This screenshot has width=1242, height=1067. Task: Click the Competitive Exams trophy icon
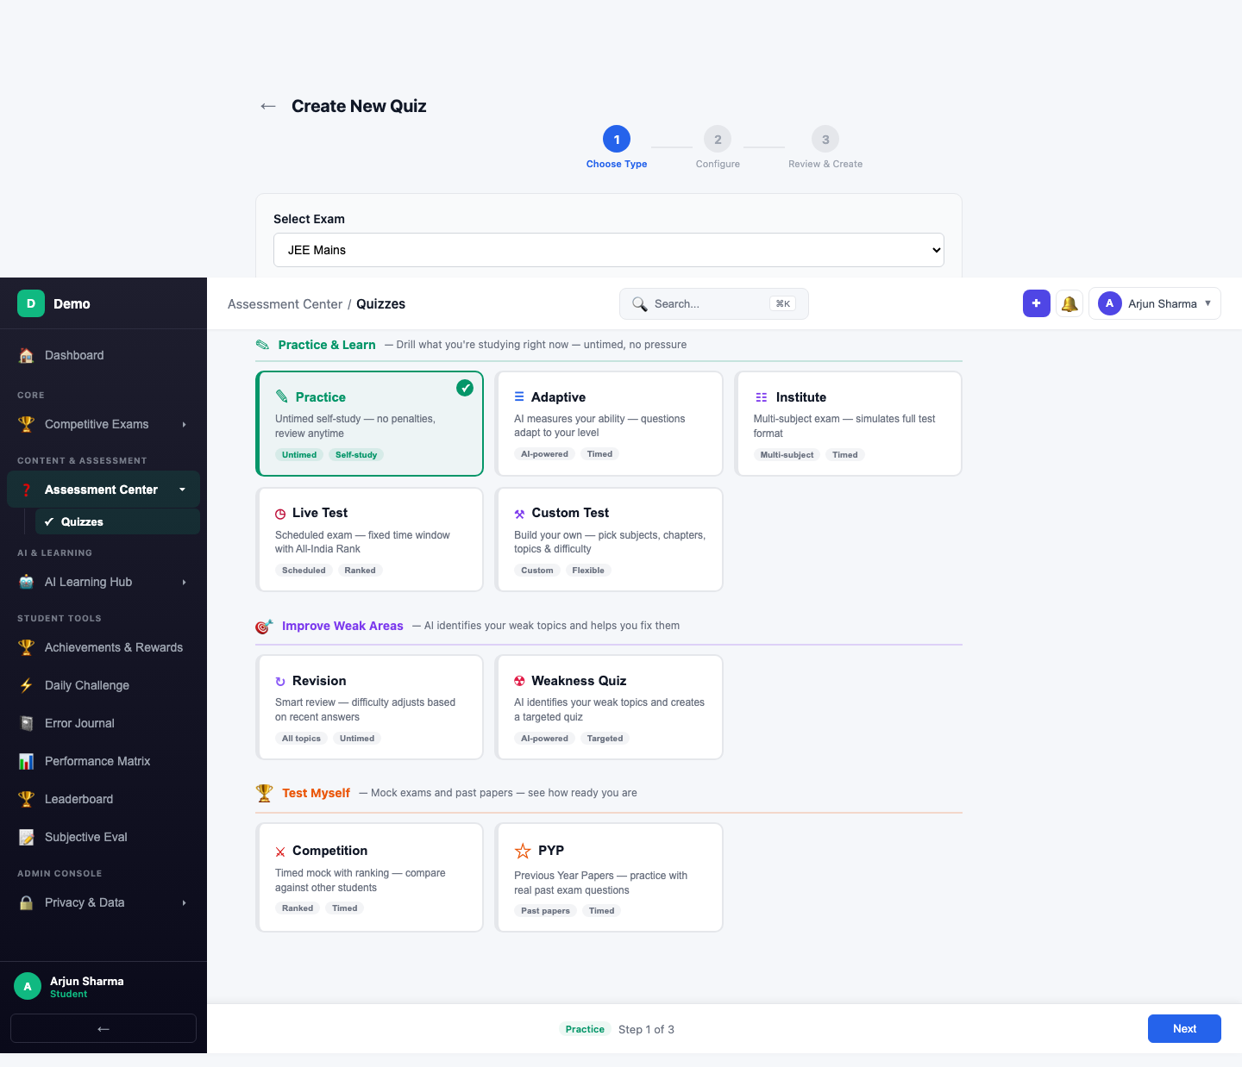click(27, 424)
